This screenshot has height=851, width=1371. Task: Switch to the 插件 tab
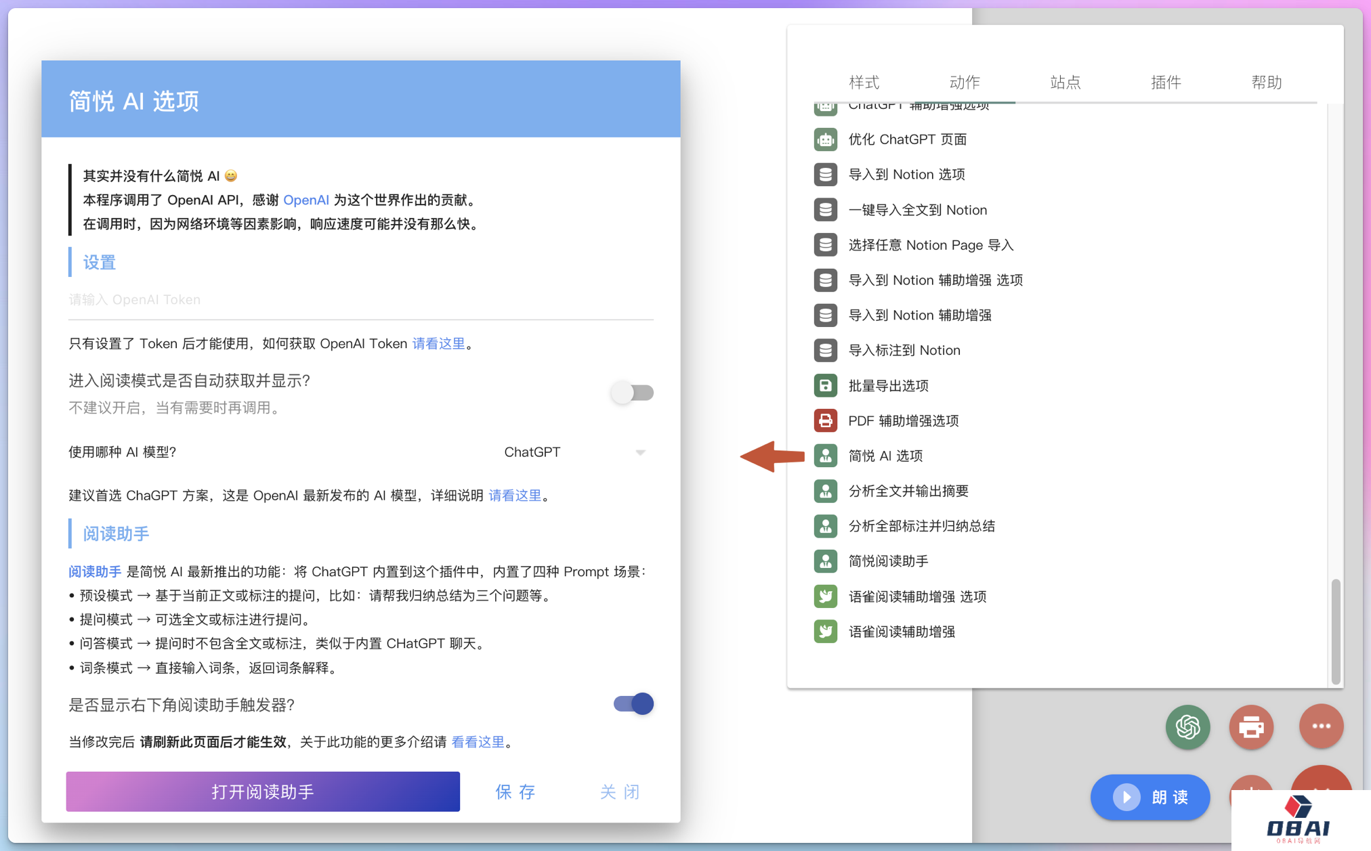click(x=1166, y=83)
